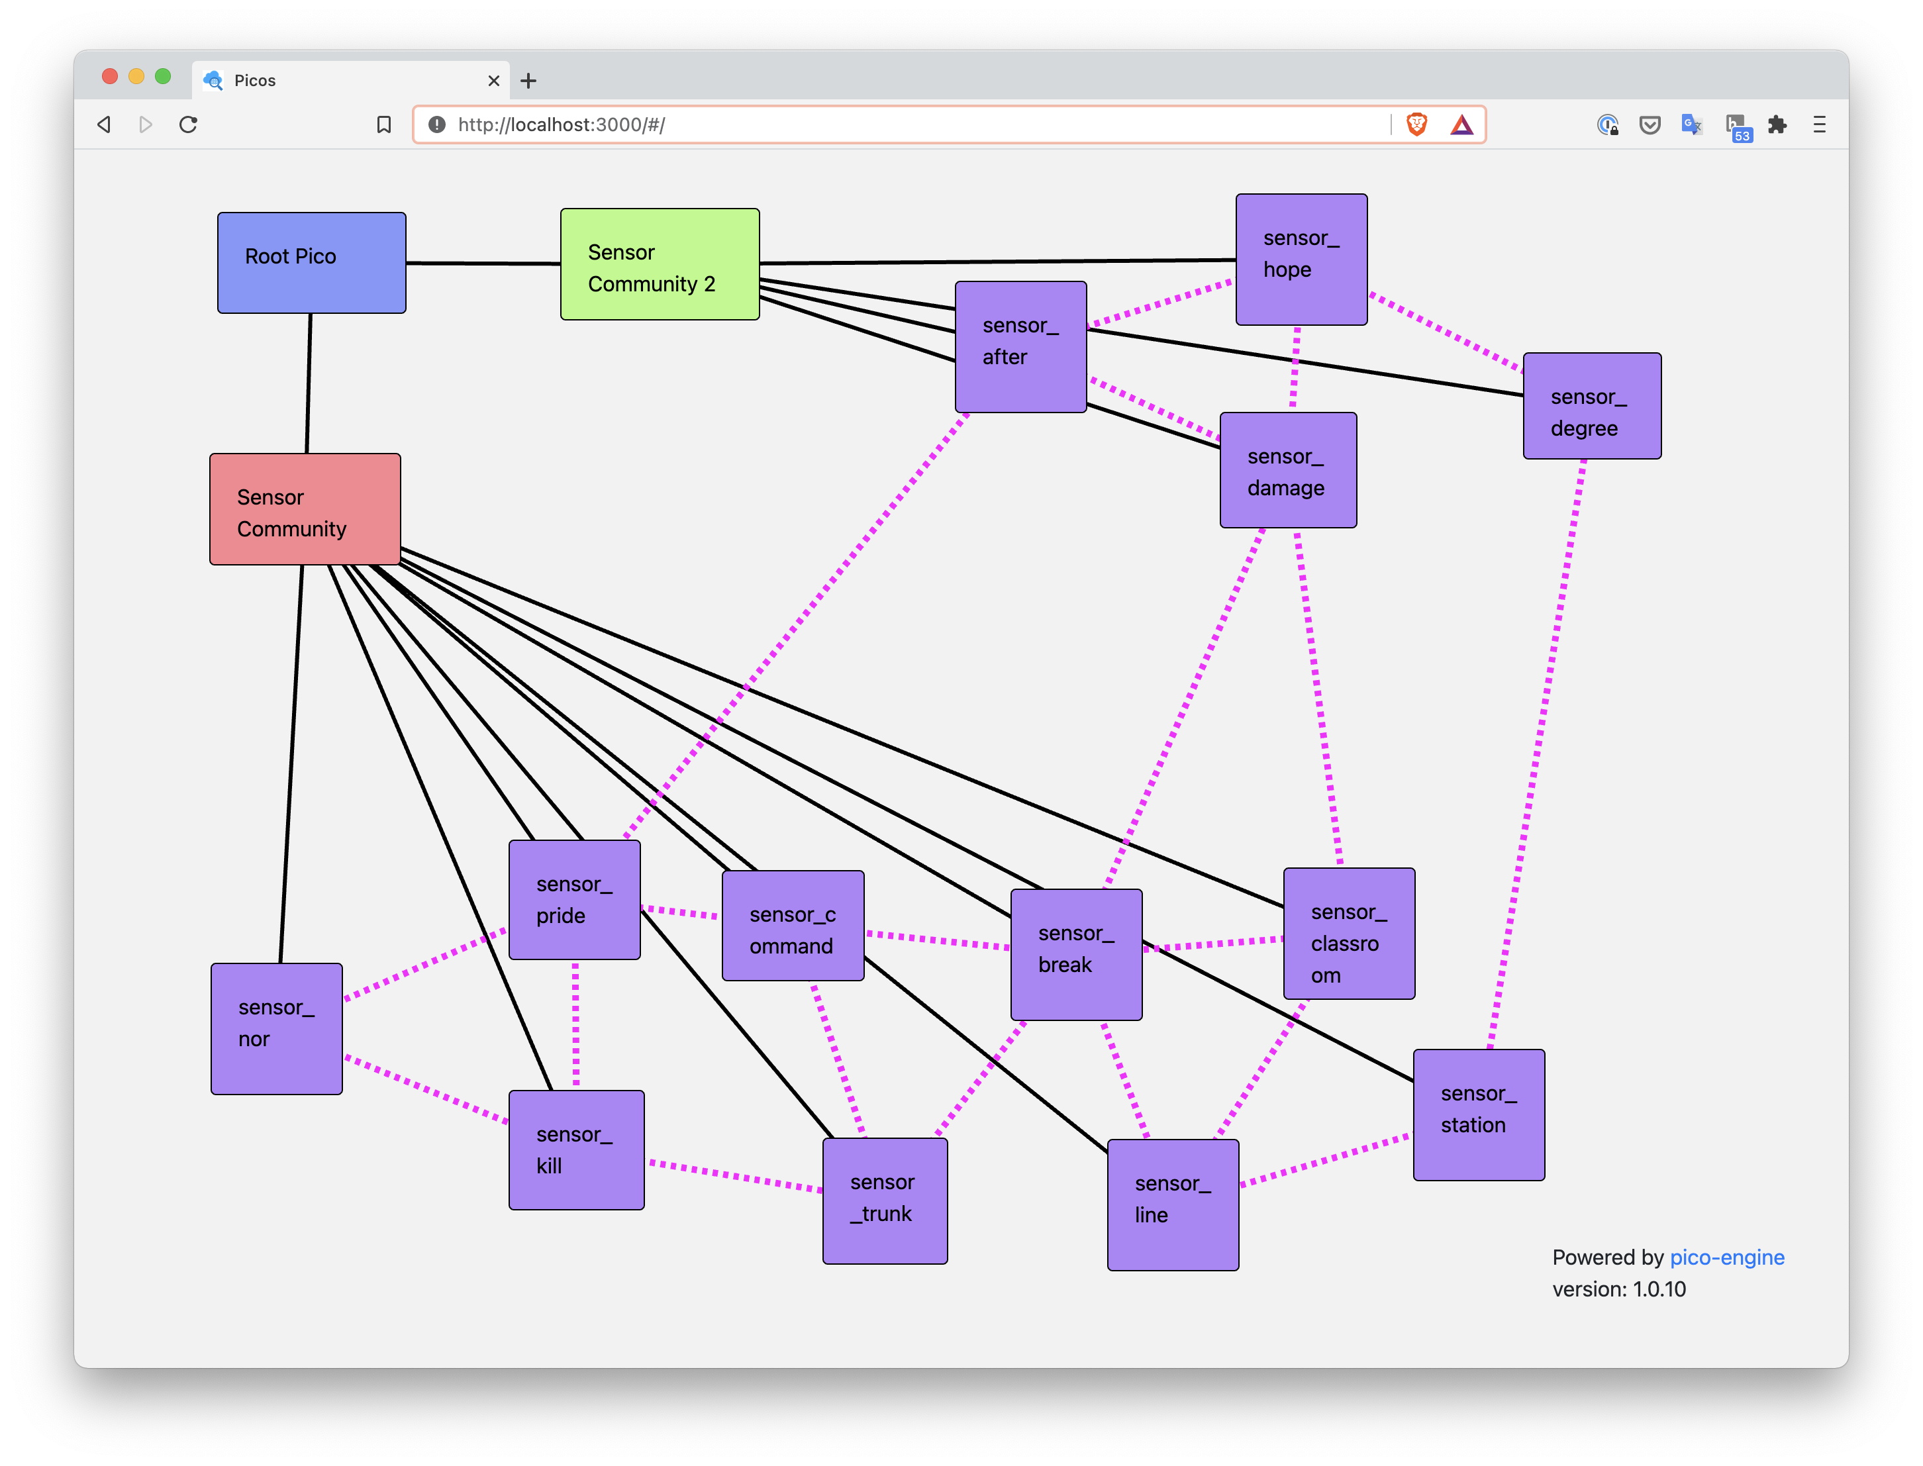This screenshot has height=1466, width=1923.
Task: Open the Sensor Community 2 pico
Action: [660, 264]
